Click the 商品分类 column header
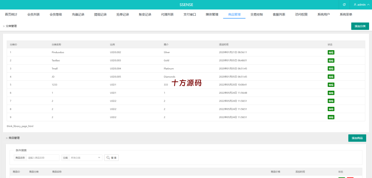The height and width of the screenshot is (178, 372). (x=34, y=172)
